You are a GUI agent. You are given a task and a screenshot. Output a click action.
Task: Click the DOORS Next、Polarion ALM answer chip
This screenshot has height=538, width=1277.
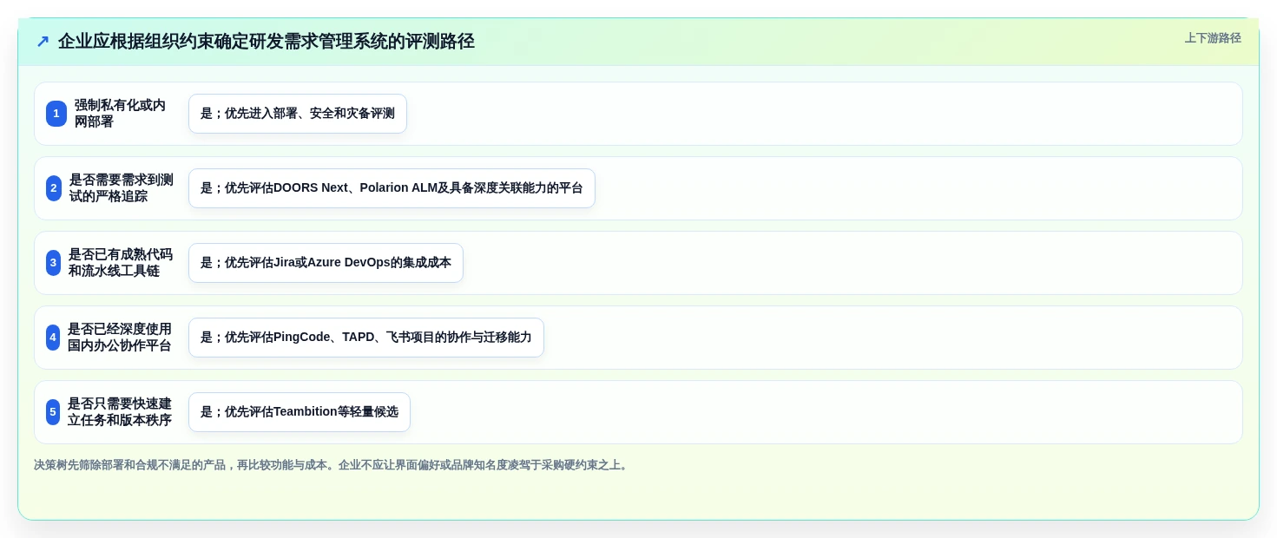pyautogui.click(x=392, y=188)
